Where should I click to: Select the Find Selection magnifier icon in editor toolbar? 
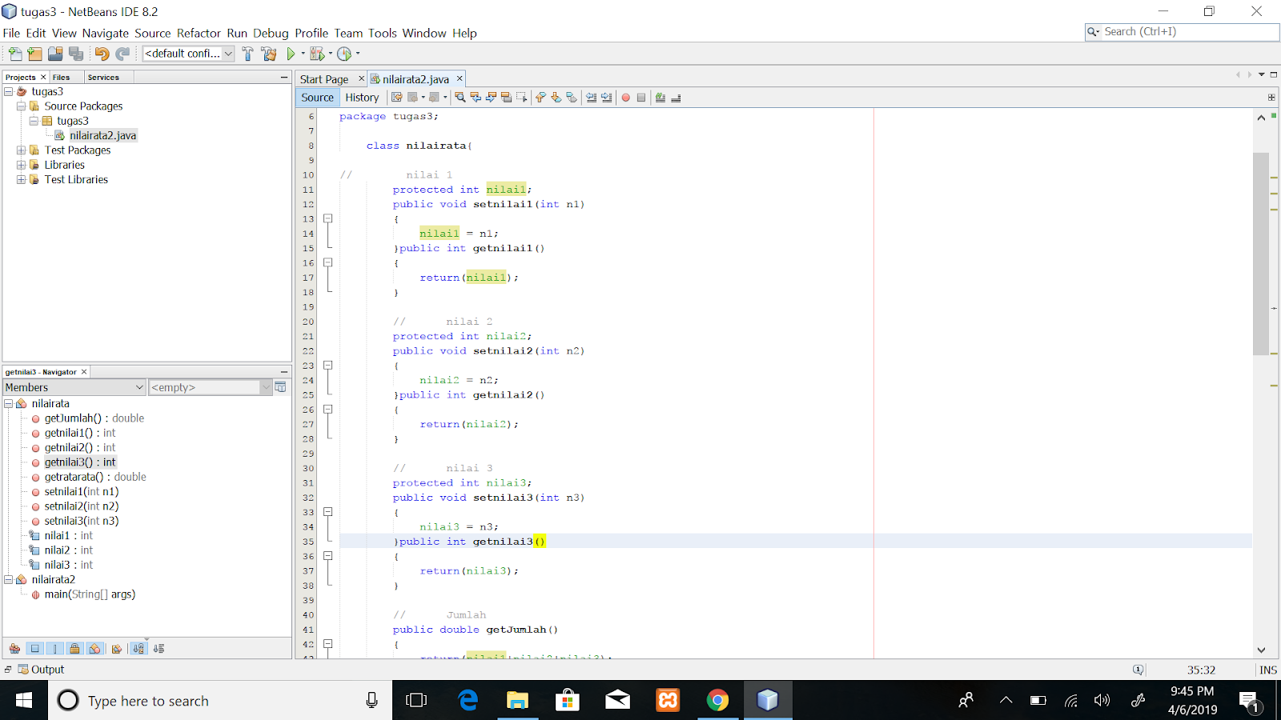(x=460, y=97)
